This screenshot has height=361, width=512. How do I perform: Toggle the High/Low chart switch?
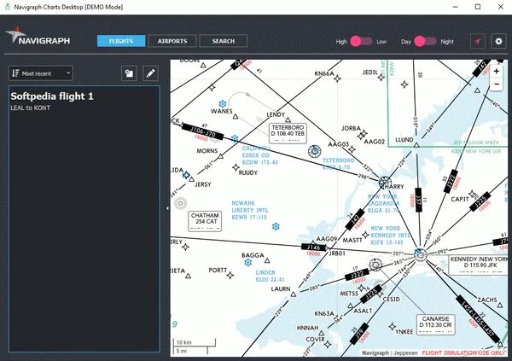click(x=361, y=41)
